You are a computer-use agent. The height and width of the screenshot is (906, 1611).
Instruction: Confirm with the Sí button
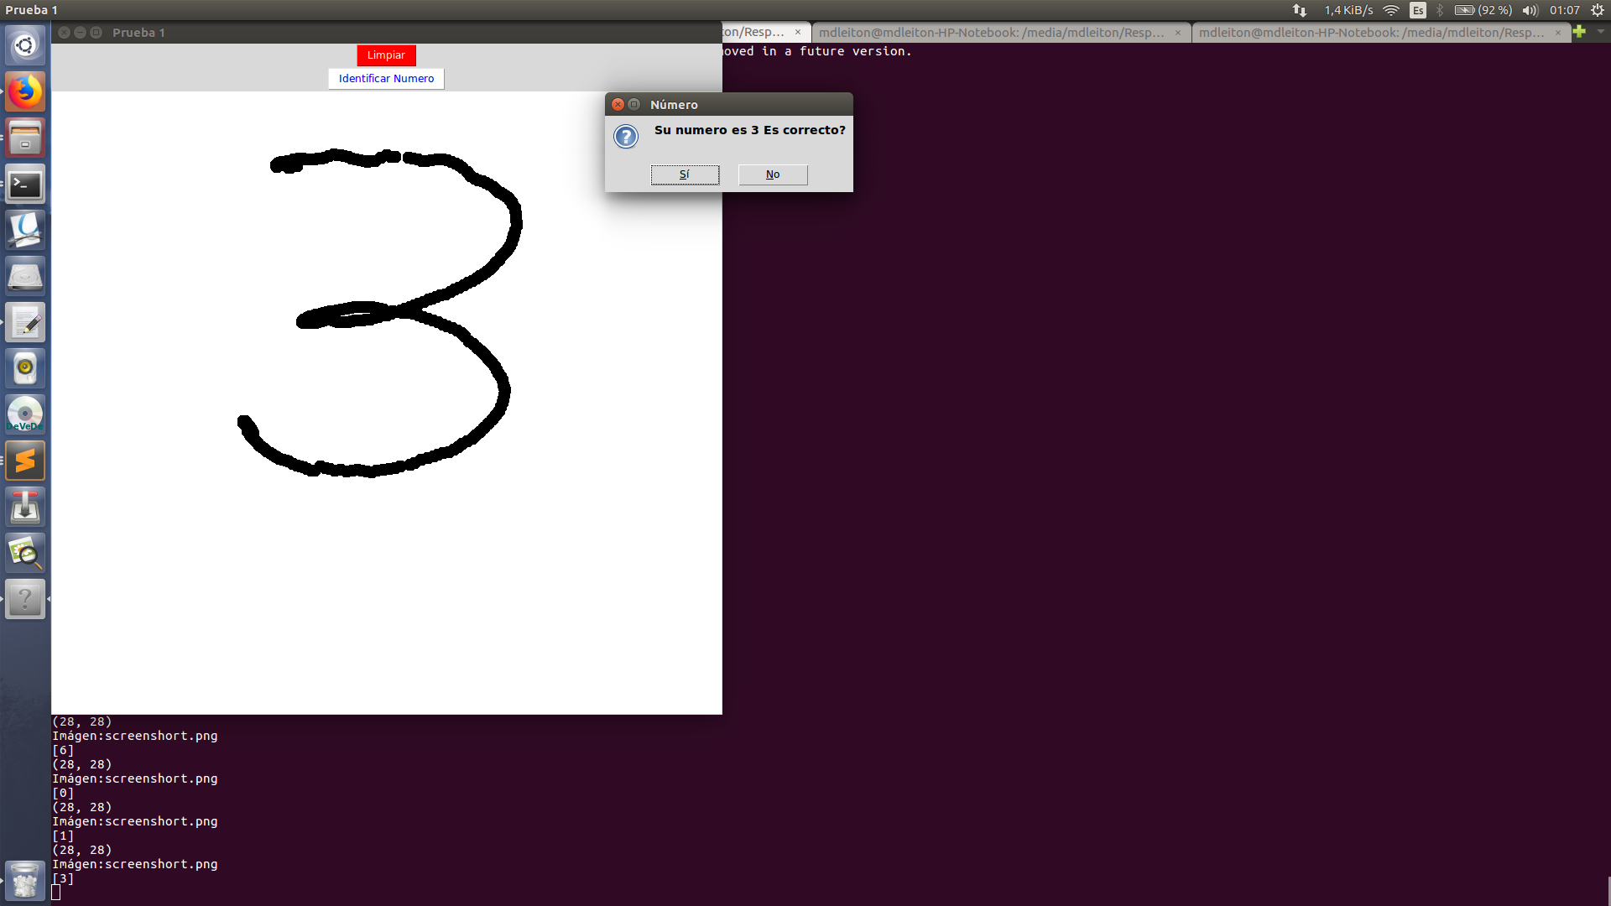[685, 174]
